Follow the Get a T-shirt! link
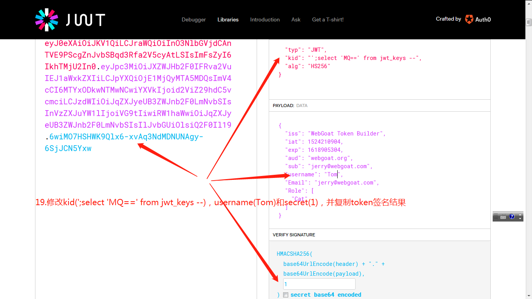Viewport: 532px width, 299px height. [x=328, y=19]
